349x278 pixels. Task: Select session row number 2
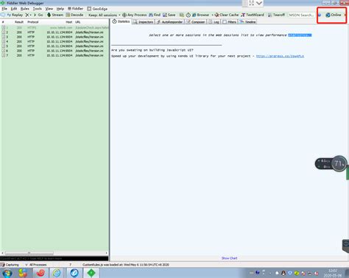55,32
